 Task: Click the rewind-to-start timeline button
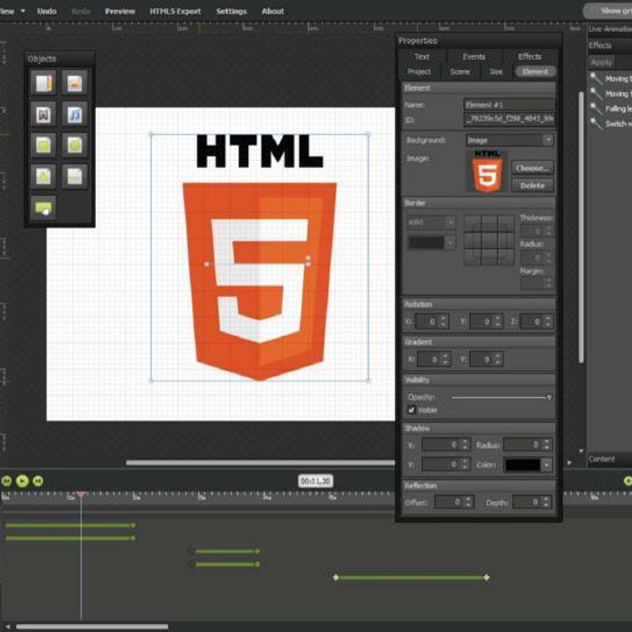pyautogui.click(x=6, y=481)
